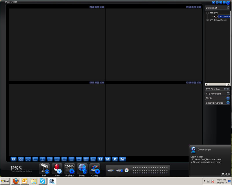The image size is (232, 185).
Task: Collapse the DVR tree node
Action: 208,13
